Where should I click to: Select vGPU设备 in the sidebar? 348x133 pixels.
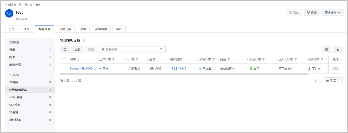16,97
